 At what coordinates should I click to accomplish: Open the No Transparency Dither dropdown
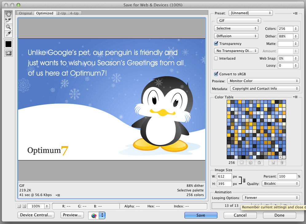236,51
